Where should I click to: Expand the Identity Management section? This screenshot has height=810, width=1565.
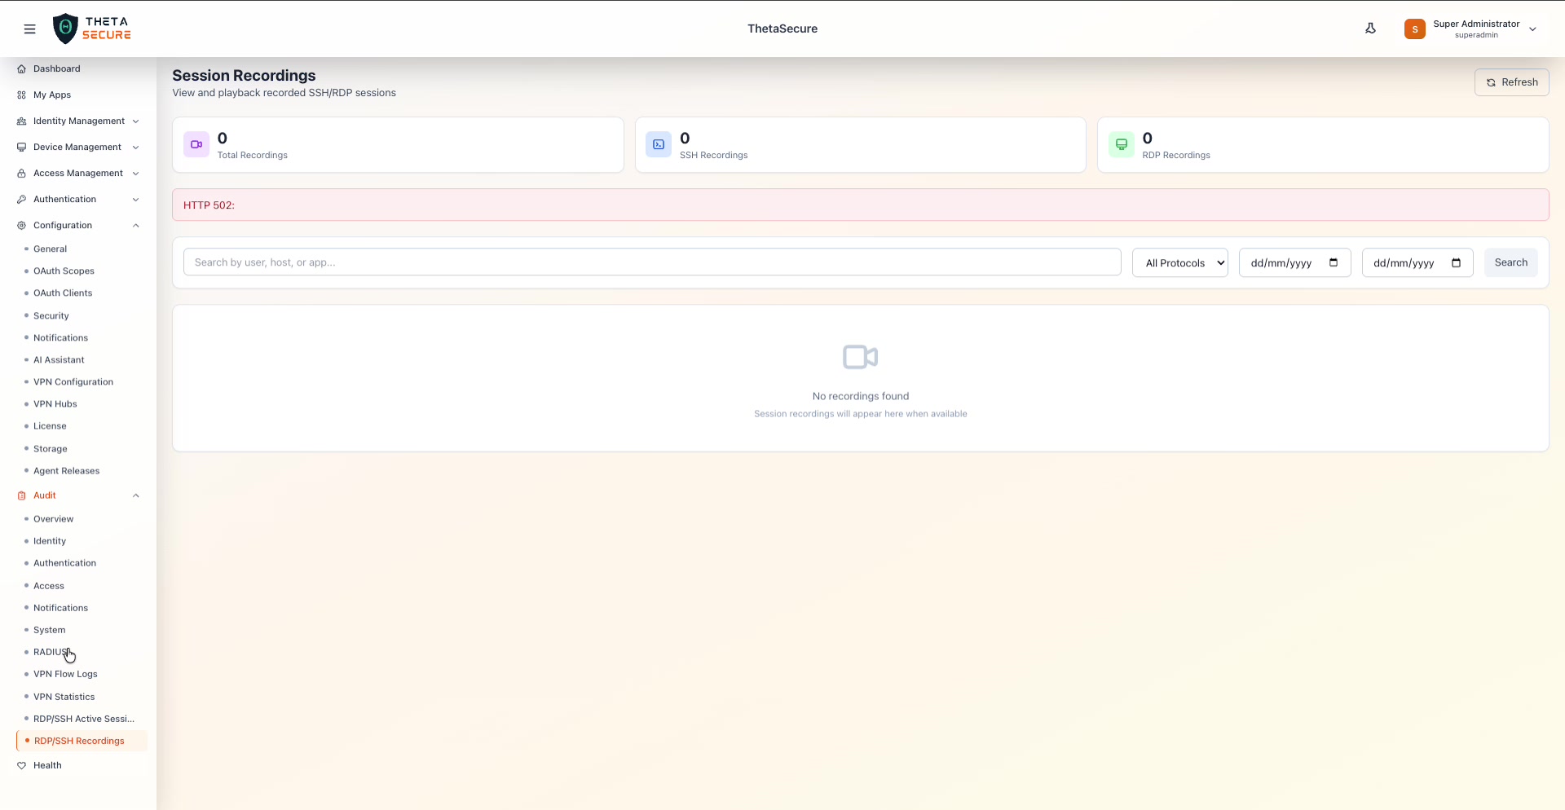tap(78, 121)
